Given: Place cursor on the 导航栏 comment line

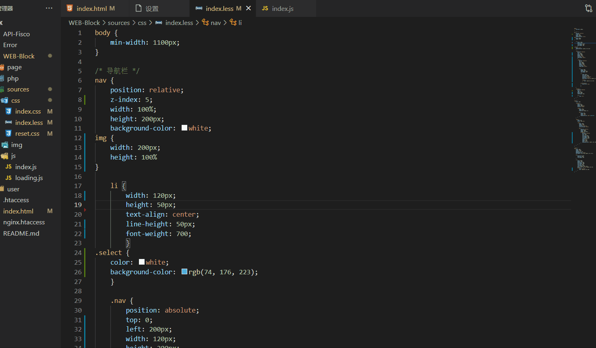Looking at the screenshot, I should (x=117, y=71).
